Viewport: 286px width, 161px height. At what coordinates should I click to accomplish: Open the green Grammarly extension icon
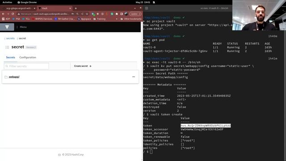(x=112, y=14)
